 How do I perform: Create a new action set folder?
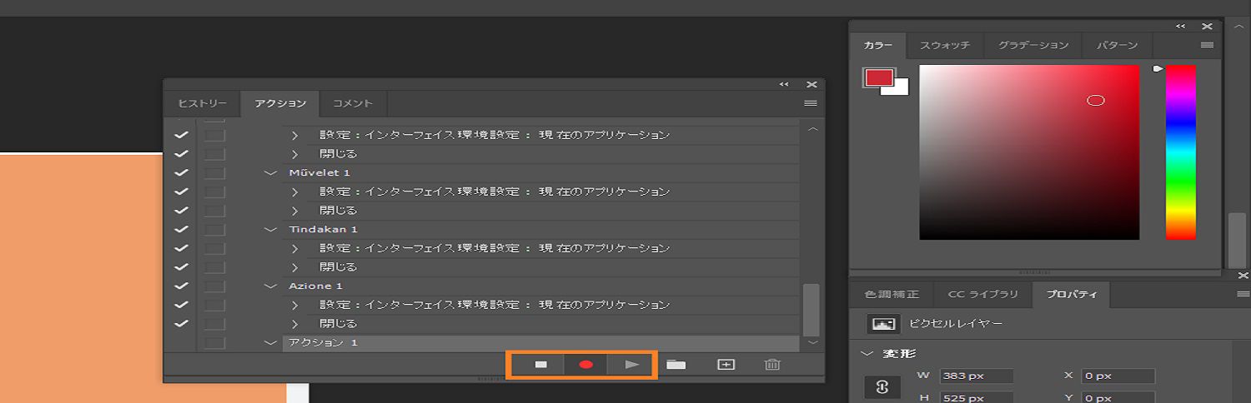pos(676,365)
